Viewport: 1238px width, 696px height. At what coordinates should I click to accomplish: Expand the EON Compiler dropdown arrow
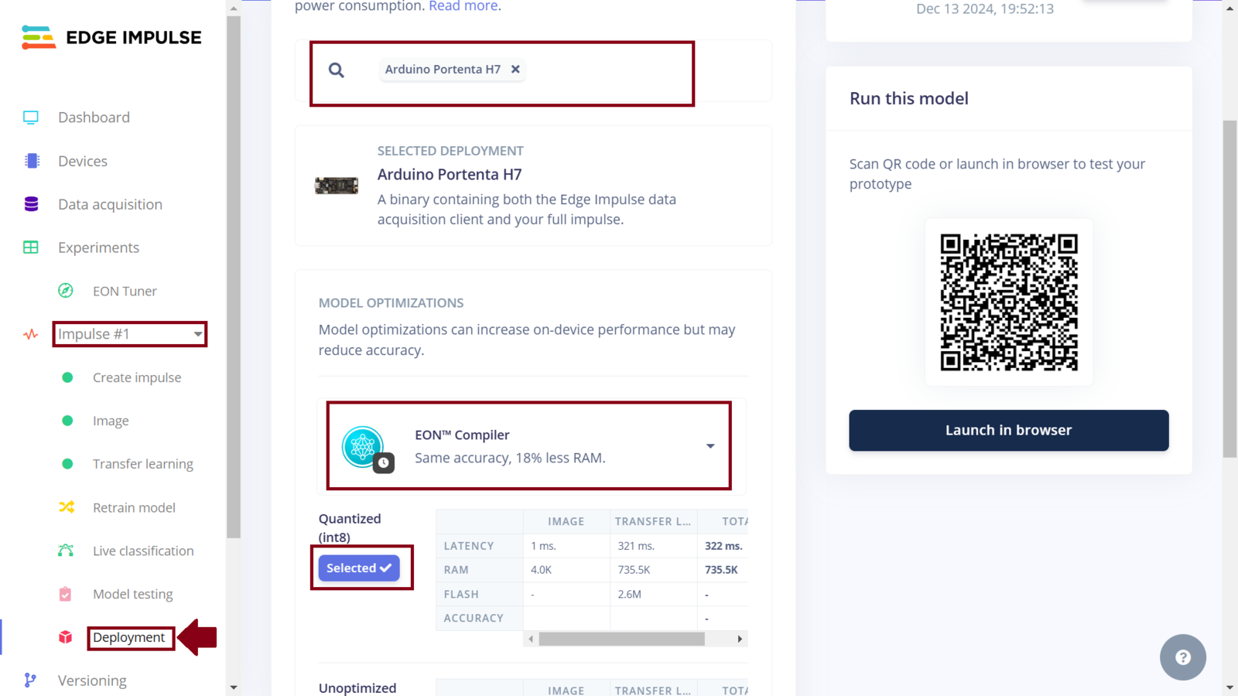(710, 446)
